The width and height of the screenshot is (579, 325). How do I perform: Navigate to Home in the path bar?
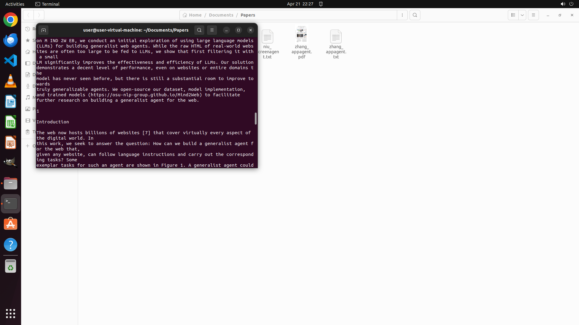(x=192, y=15)
